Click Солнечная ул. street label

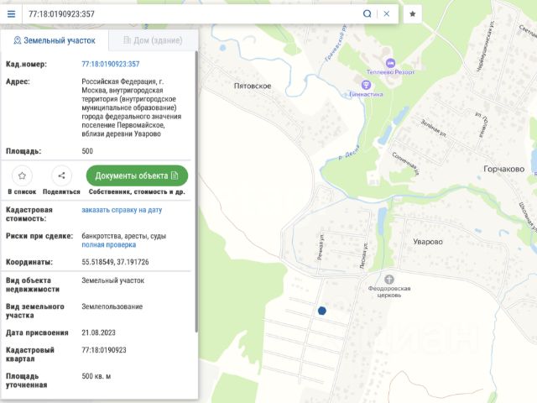tap(405, 164)
